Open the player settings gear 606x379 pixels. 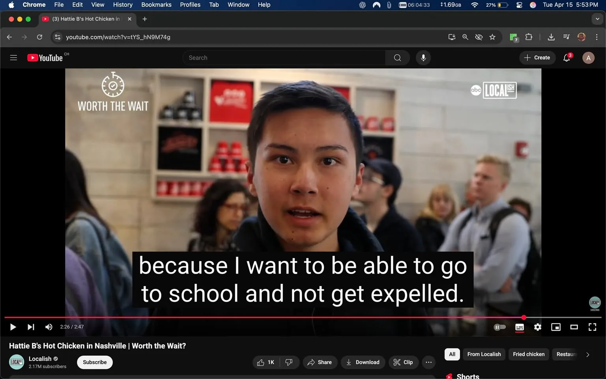537,327
